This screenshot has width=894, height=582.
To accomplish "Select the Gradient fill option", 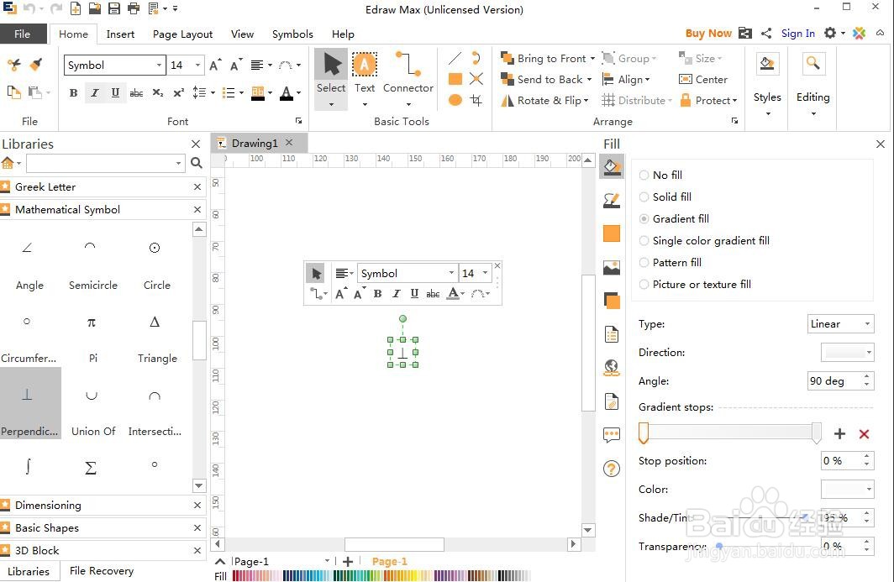I will click(x=675, y=218).
